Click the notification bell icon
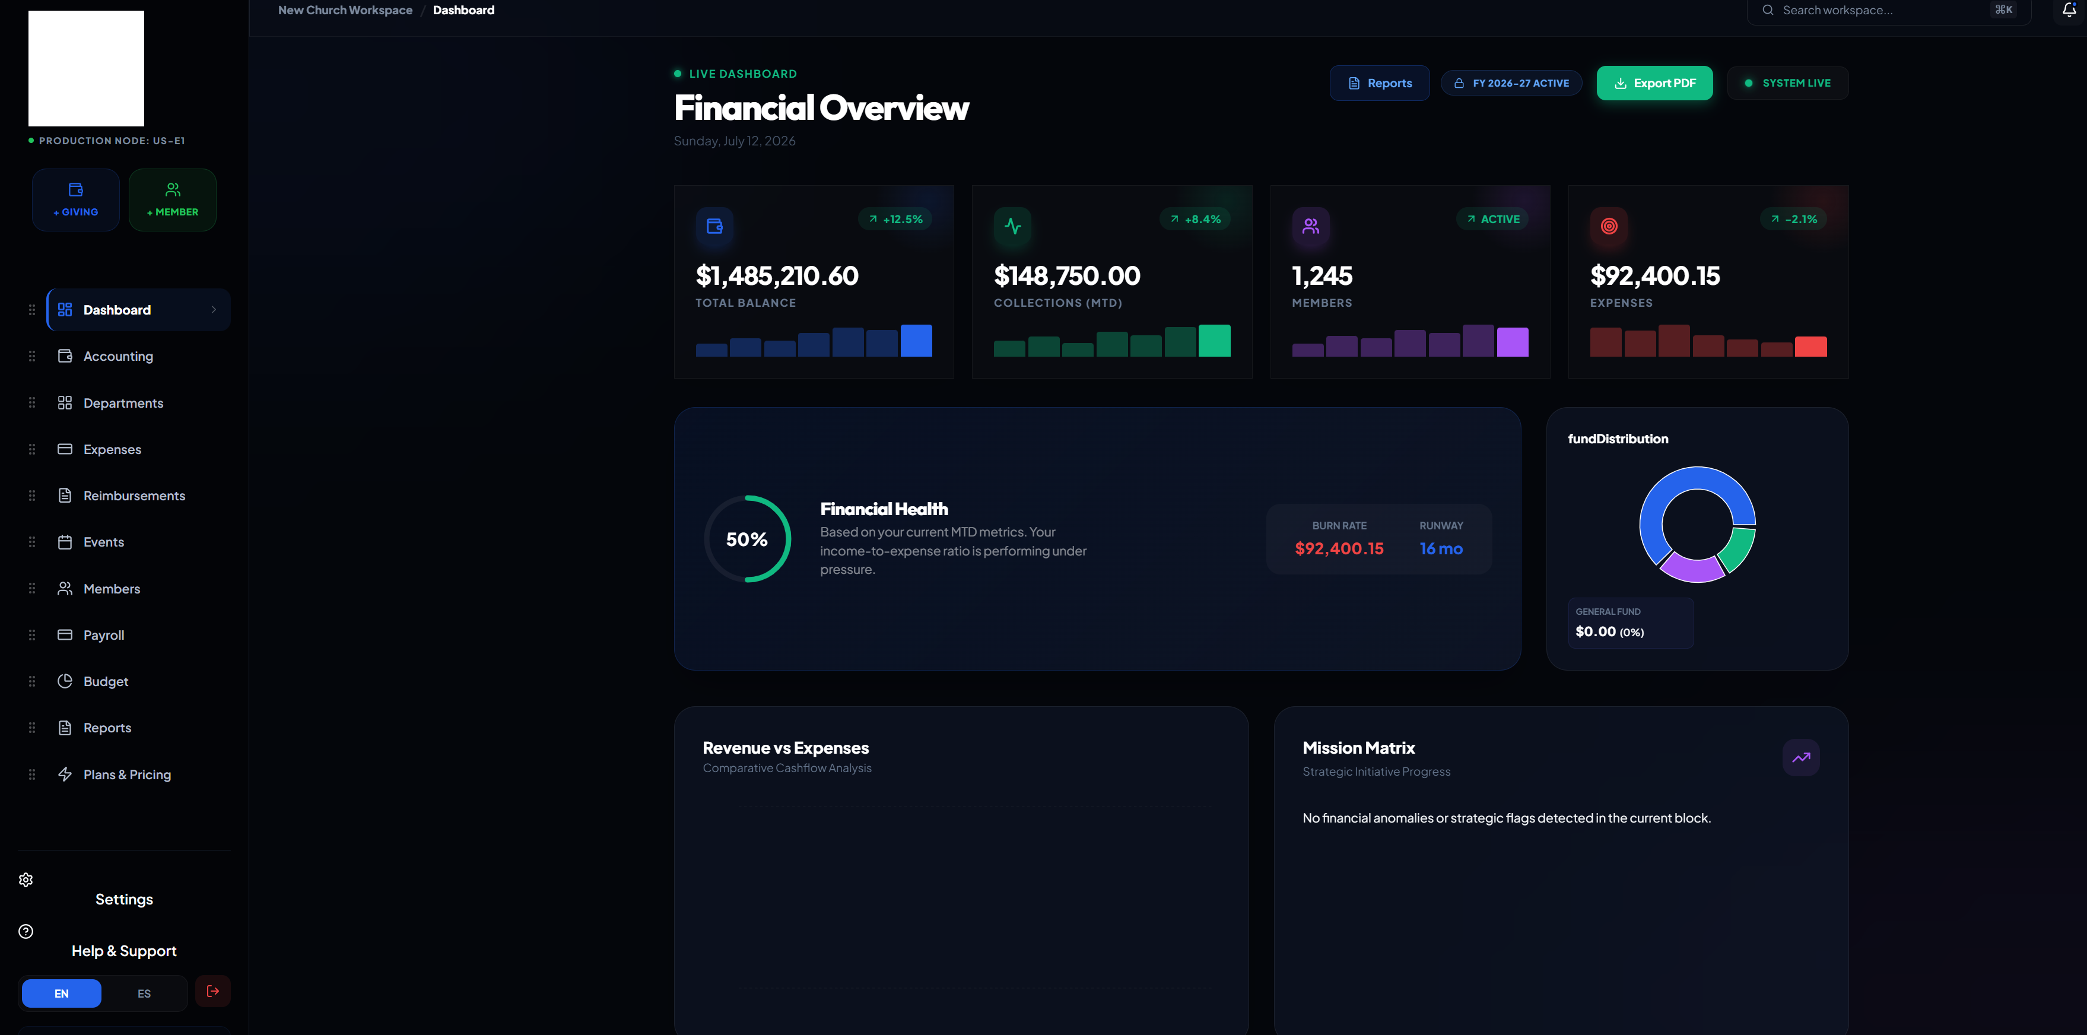This screenshot has height=1035, width=2087. (2069, 9)
